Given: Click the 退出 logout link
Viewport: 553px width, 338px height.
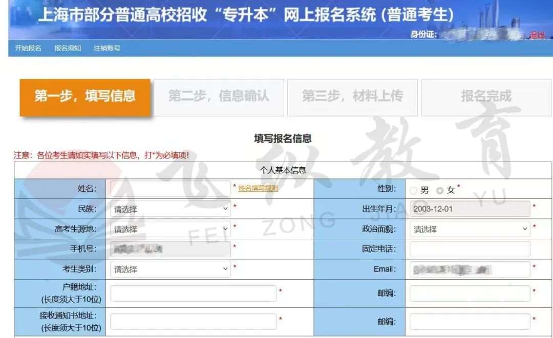Looking at the screenshot, I should (537, 35).
